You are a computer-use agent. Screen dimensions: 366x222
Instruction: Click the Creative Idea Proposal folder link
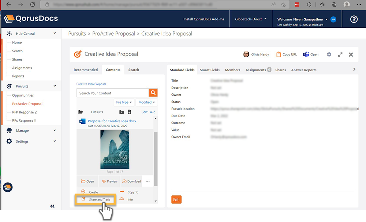[x=91, y=84]
